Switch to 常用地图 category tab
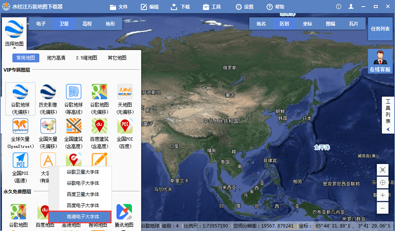The height and width of the screenshot is (231, 395). [26, 58]
